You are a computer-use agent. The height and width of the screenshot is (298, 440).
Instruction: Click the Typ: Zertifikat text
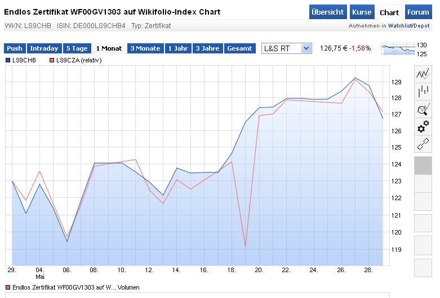pos(151,26)
